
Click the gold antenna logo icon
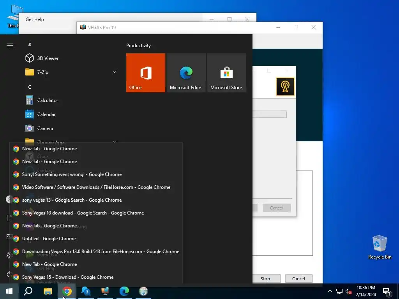(285, 87)
